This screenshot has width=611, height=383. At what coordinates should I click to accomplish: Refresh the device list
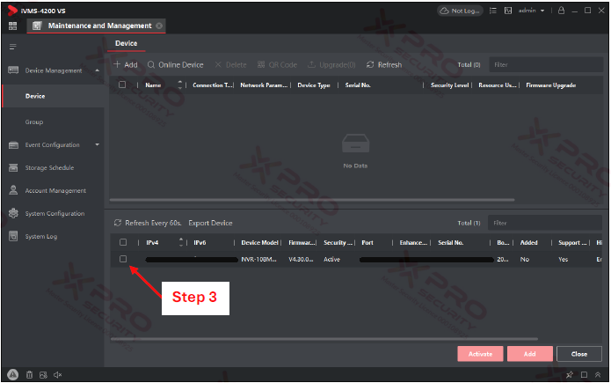pos(384,65)
